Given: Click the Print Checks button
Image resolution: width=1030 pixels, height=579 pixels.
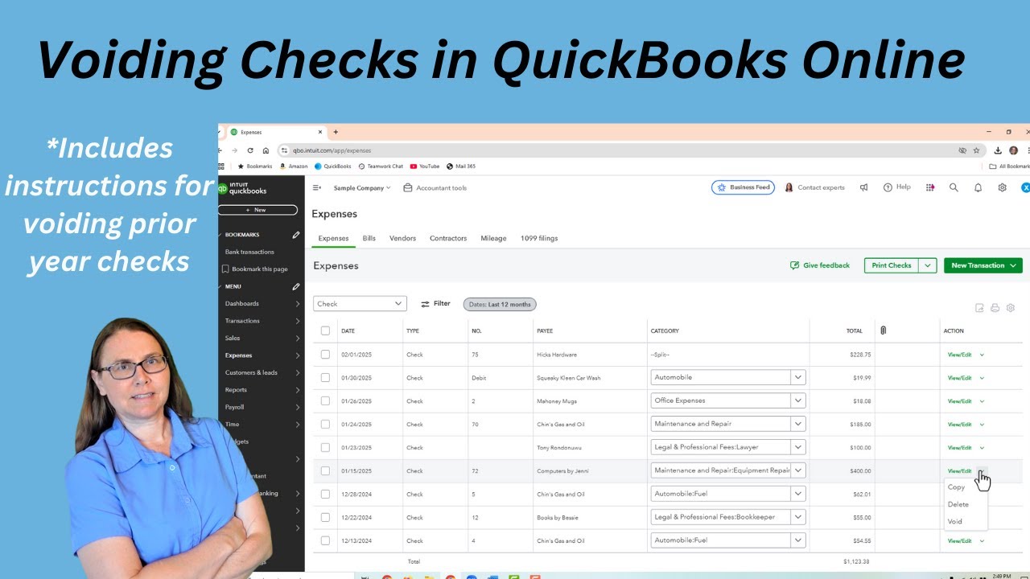Looking at the screenshot, I should point(892,265).
